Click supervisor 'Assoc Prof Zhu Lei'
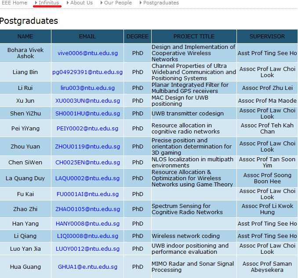Image resolution: width=298 pixels, height=278 pixels. (267, 88)
